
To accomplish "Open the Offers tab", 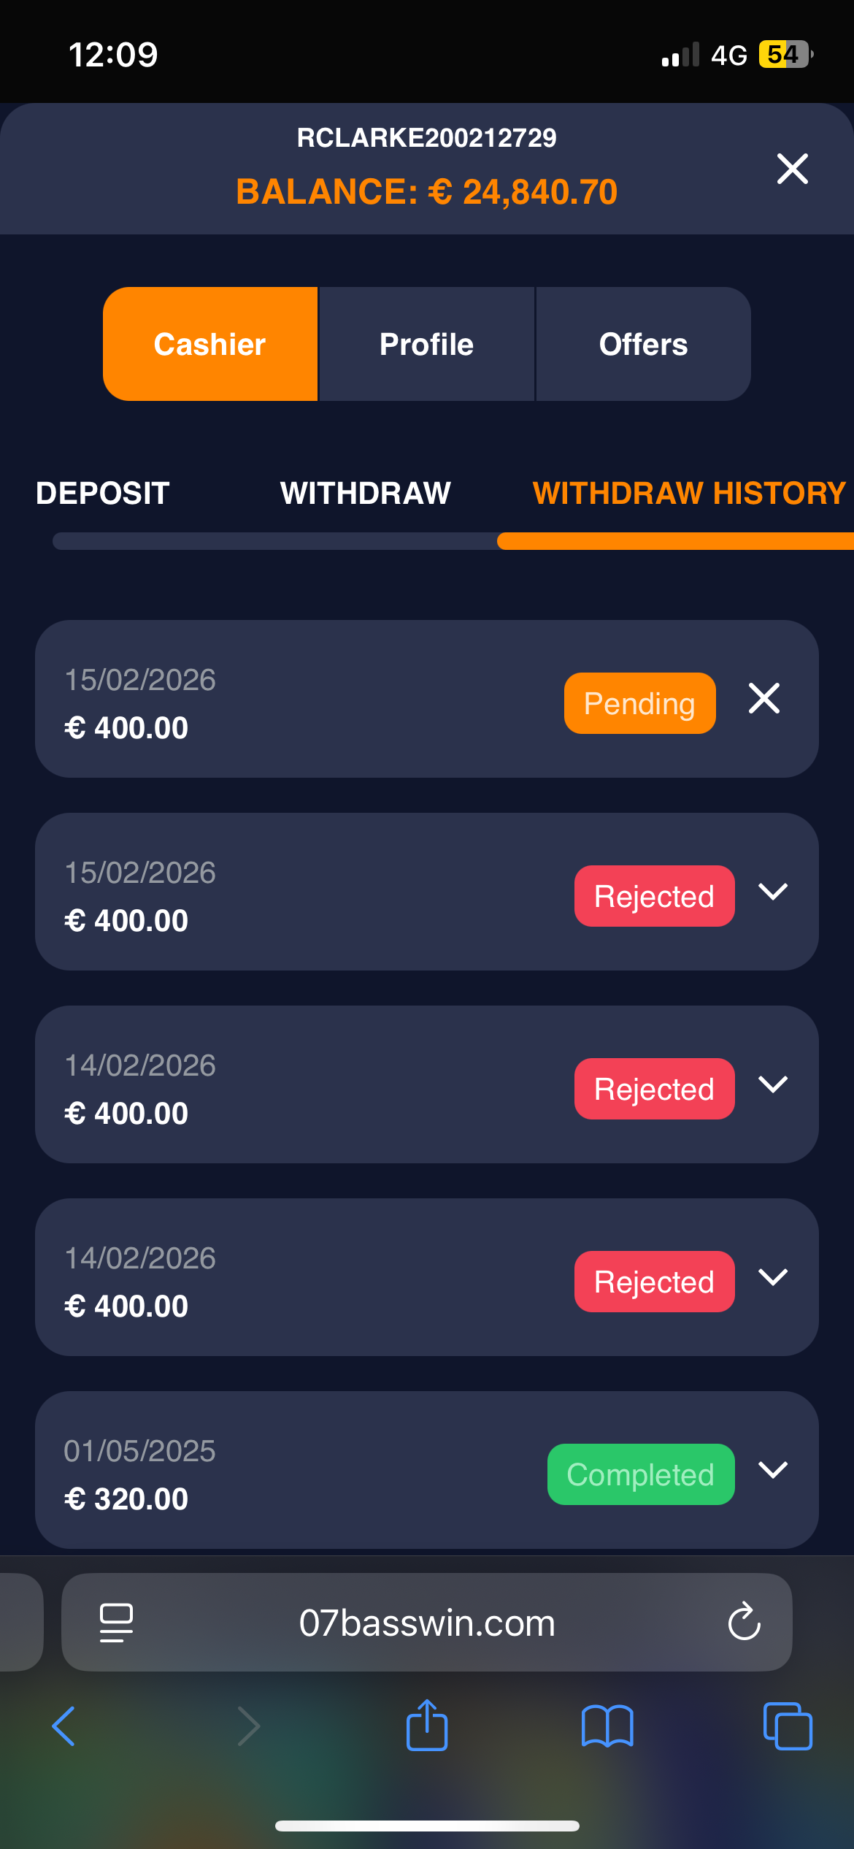I will 643,344.
